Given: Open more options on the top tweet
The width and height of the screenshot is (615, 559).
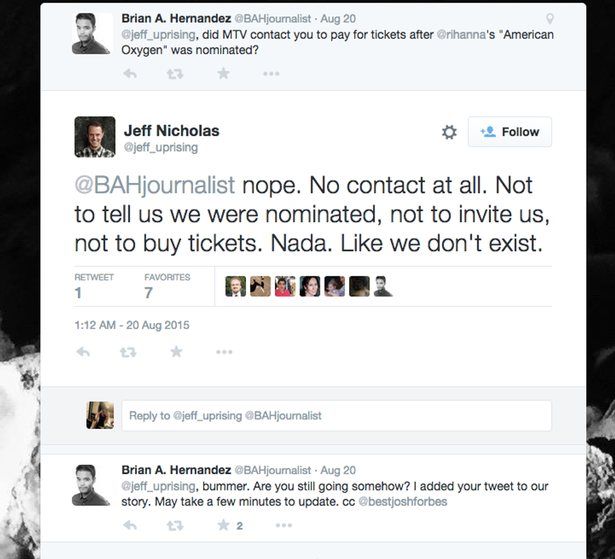Looking at the screenshot, I should point(271,73).
